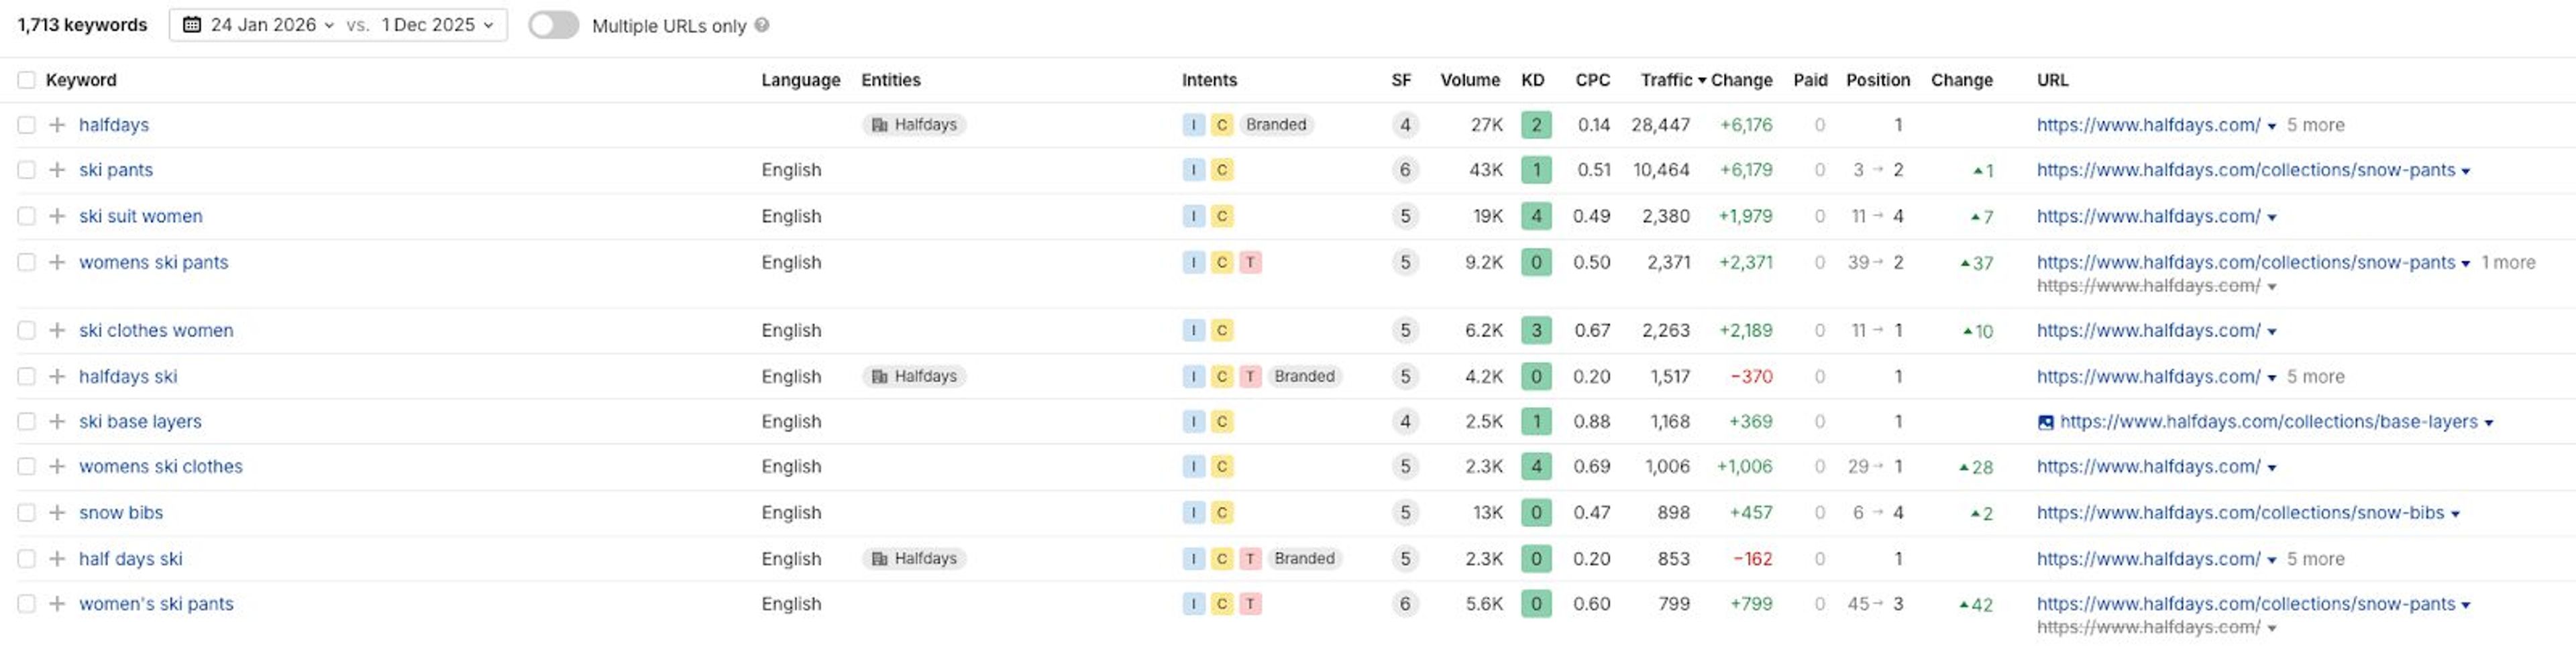
Task: Open the ski clothes women keyword link
Action: [156, 330]
